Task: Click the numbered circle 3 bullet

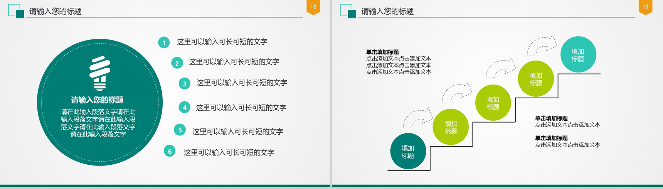Action: coord(185,83)
